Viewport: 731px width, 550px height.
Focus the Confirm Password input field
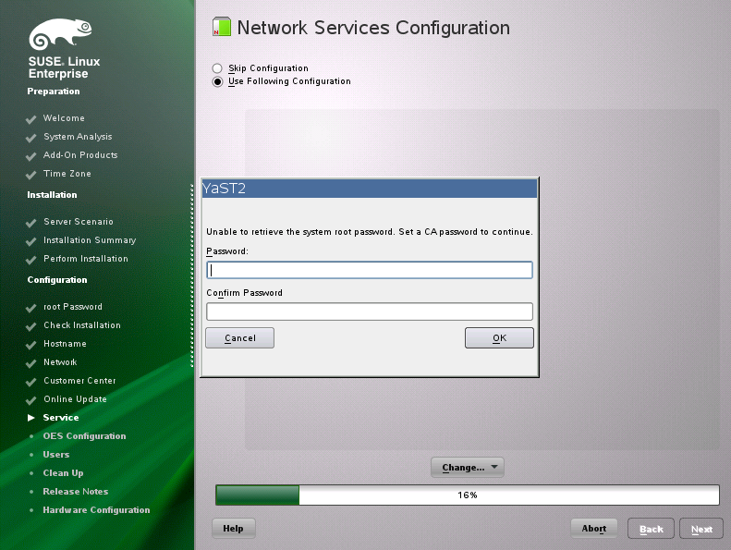click(x=370, y=312)
